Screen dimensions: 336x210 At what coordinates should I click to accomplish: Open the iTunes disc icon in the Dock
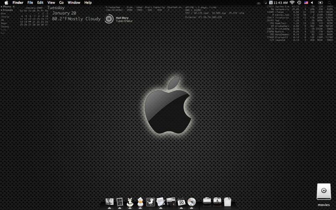(x=192, y=202)
